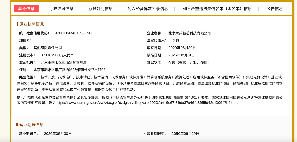This screenshot has width=297, height=142.
Task: Click status 存续（在营、开业、在册）
Action: (x=189, y=62)
